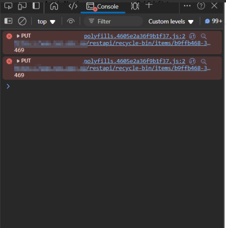Click the red error icon on second entry
This screenshot has height=228, width=226.
(x=9, y=62)
